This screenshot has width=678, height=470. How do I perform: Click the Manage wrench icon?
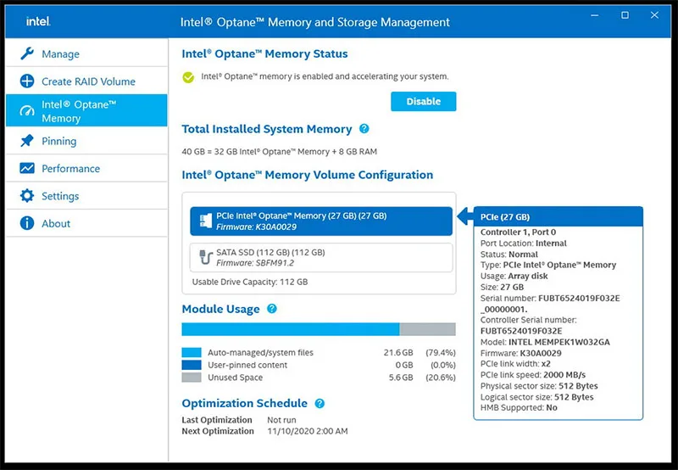click(27, 53)
